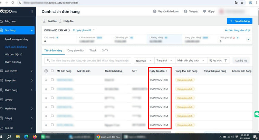
Task: Open the Ngày tạo filter dropdown
Action: coord(143,60)
